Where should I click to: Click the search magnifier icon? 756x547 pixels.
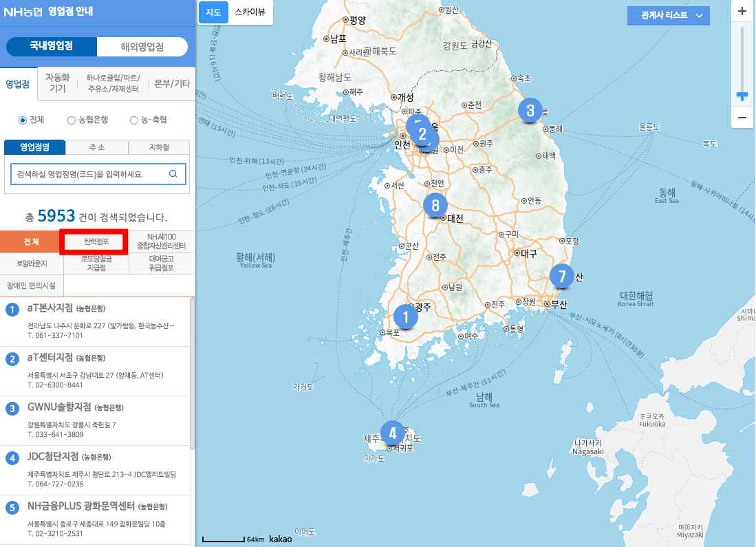173,174
